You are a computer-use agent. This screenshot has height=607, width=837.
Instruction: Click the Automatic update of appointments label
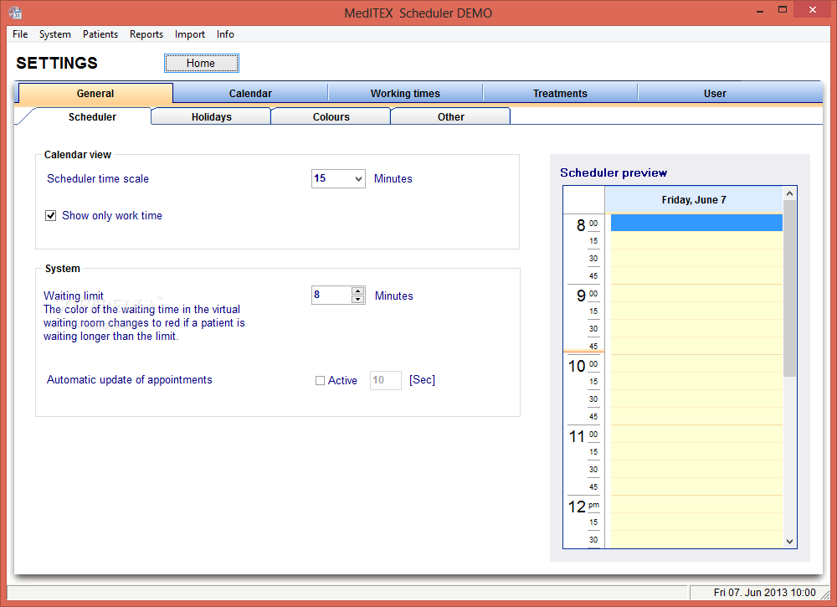pos(129,379)
